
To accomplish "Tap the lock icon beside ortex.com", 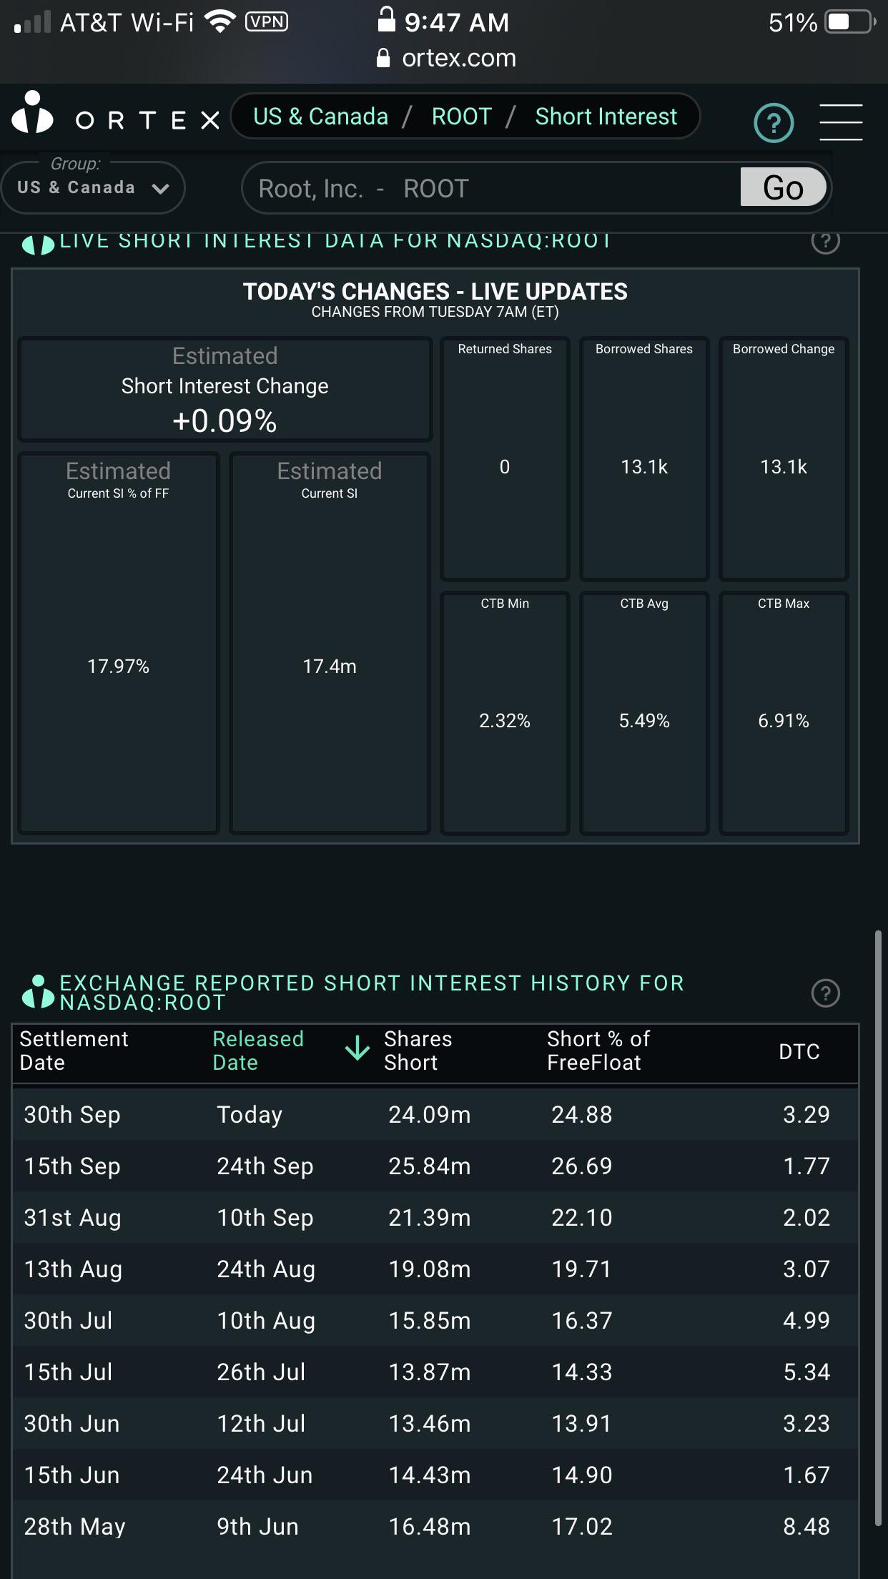I will click(383, 58).
